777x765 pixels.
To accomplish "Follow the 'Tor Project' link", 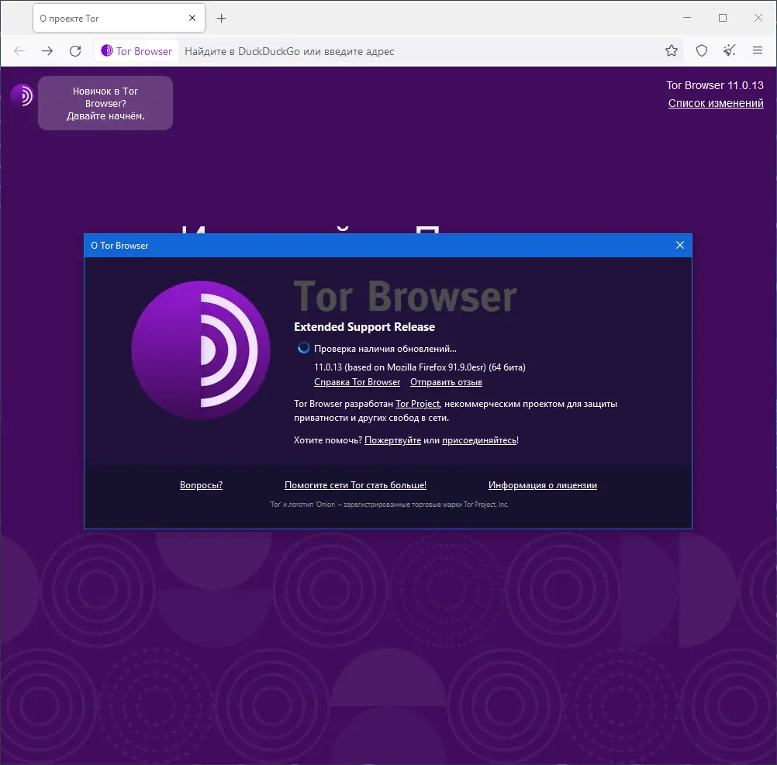I will (x=417, y=404).
